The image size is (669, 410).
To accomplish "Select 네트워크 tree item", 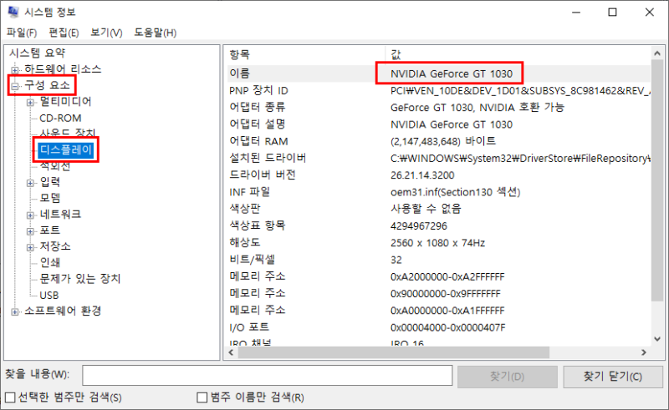I will point(60,214).
